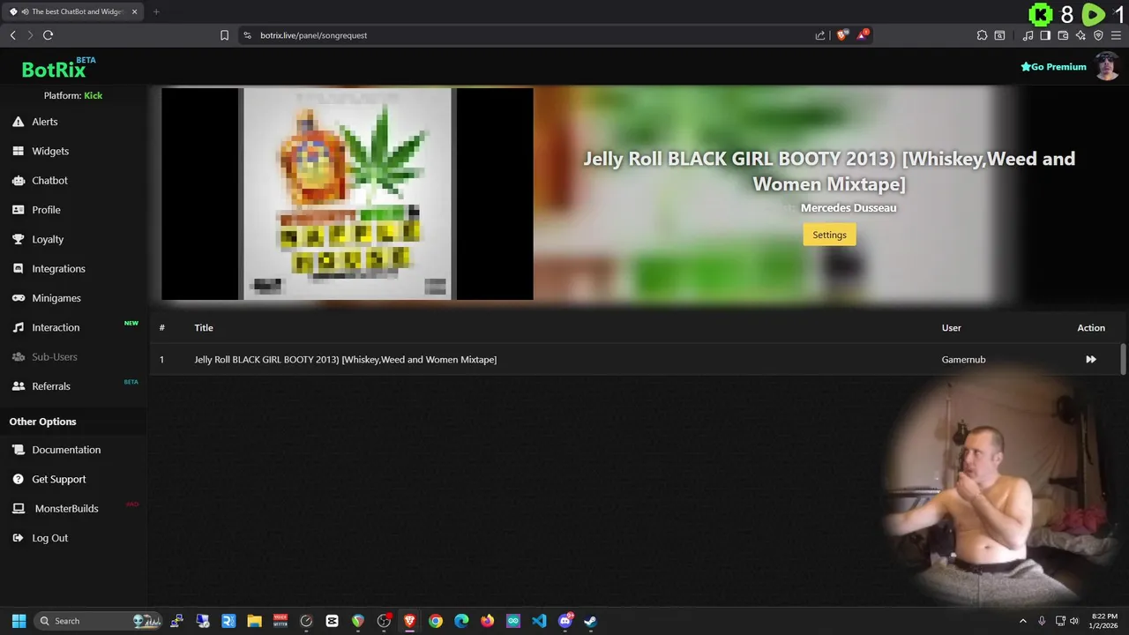Click the page vertical scrollbar
This screenshot has height=635, width=1129.
pos(1124,359)
